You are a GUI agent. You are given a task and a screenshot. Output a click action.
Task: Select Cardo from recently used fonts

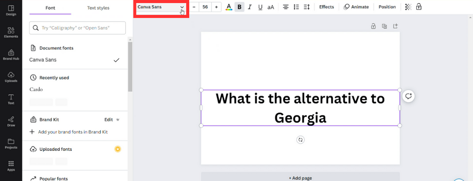click(x=36, y=89)
